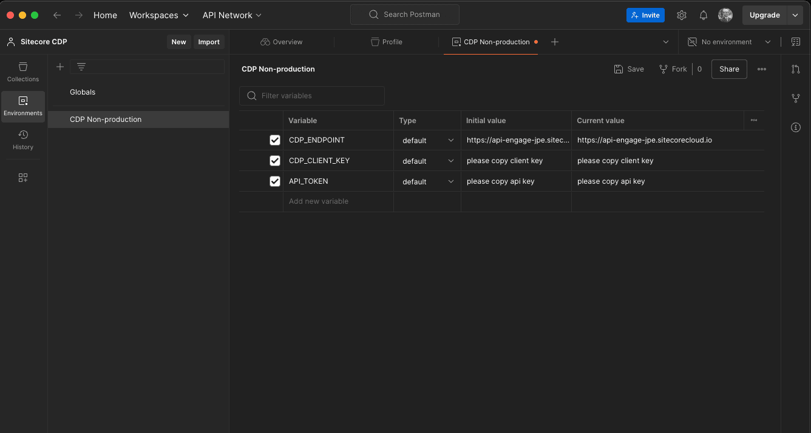Click the Share button
This screenshot has height=433, width=811.
[x=729, y=69]
